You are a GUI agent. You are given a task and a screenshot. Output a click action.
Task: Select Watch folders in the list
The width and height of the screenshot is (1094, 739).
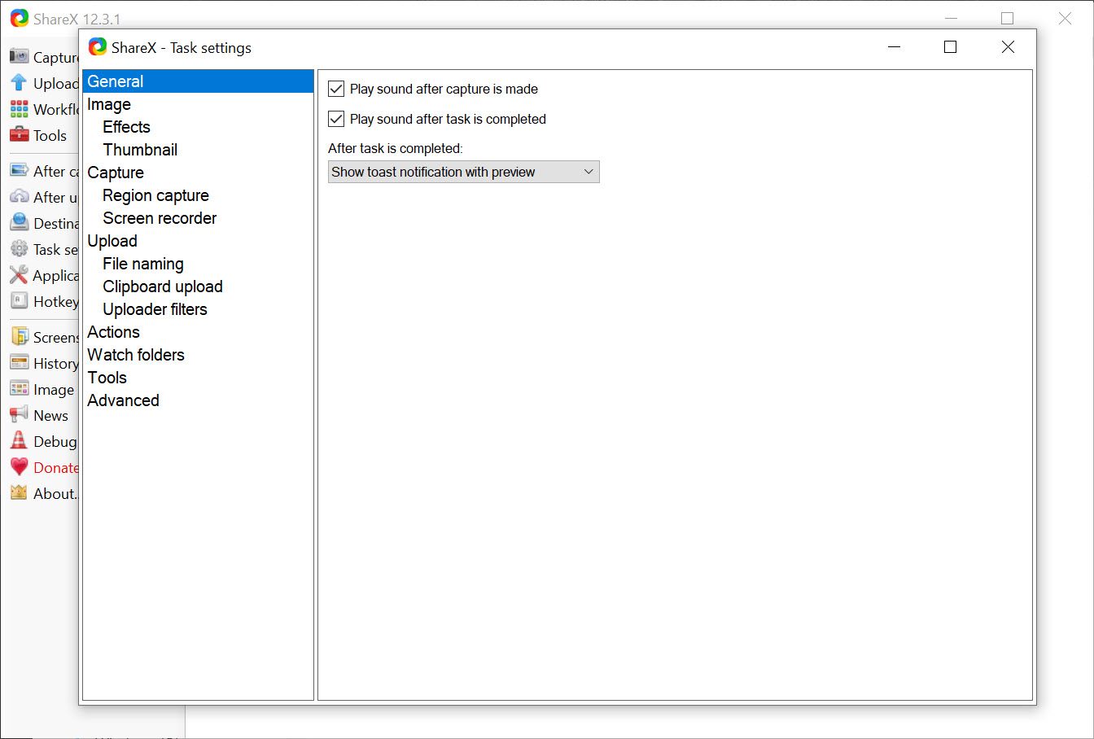click(x=136, y=355)
